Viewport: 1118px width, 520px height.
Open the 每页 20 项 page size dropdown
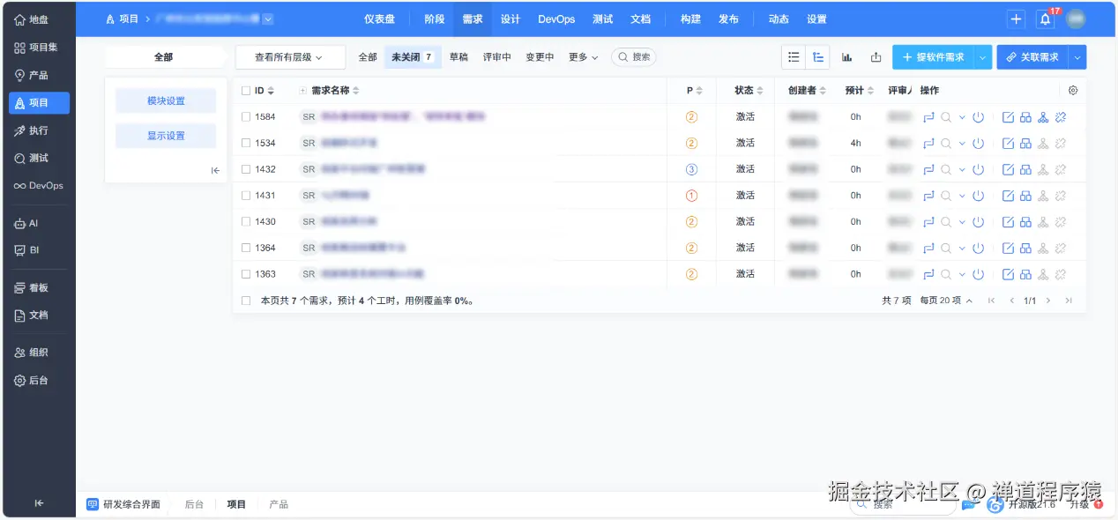(x=941, y=300)
